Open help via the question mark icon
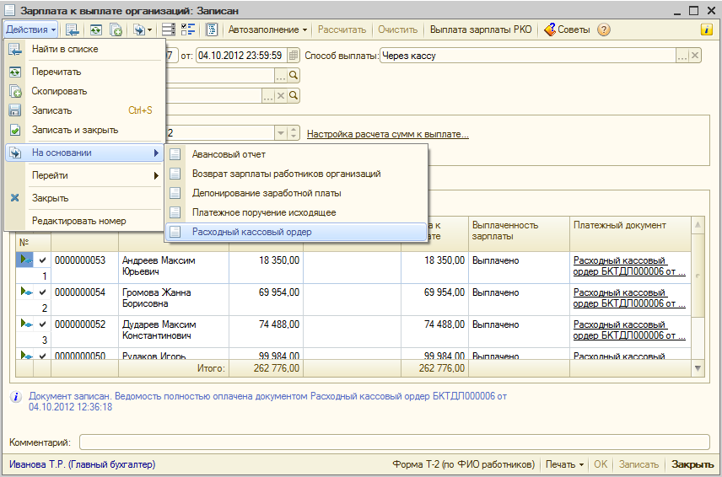 tap(604, 29)
